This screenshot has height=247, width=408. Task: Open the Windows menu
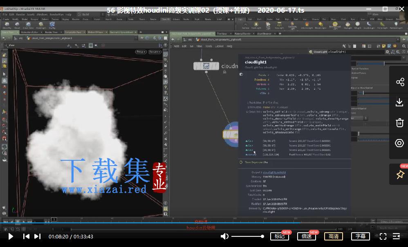coord(42,15)
